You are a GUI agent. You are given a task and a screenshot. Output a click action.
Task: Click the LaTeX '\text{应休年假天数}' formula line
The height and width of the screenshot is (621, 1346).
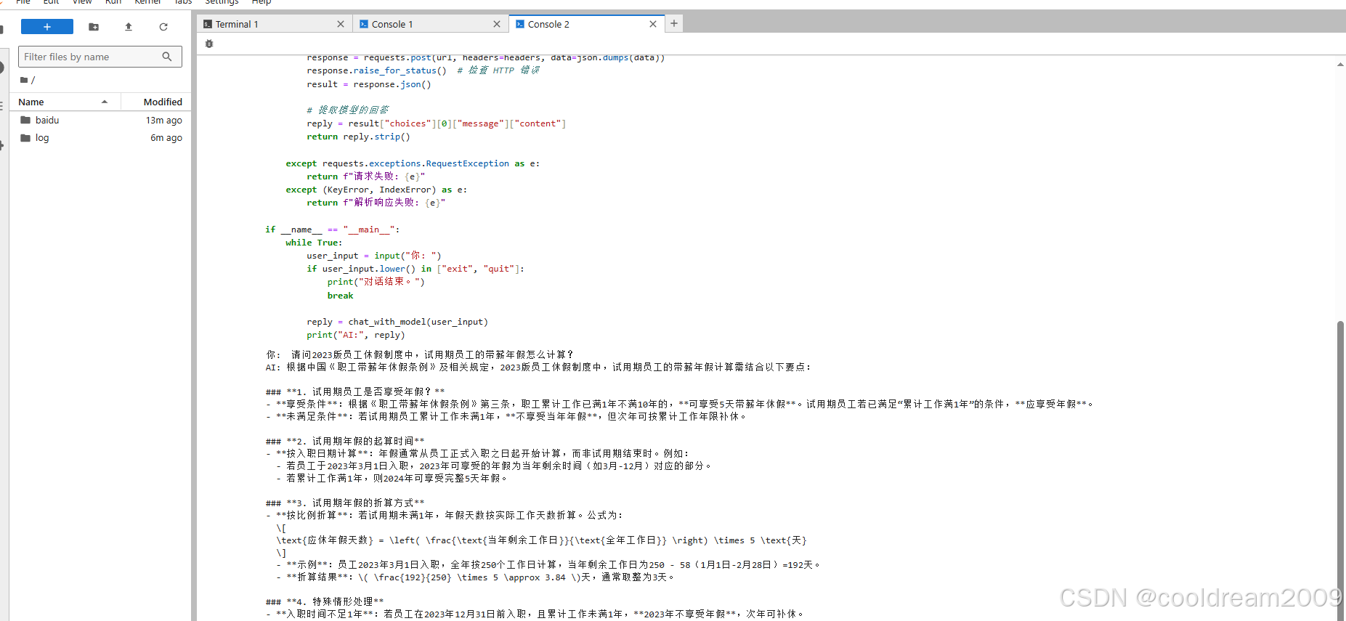tap(541, 540)
